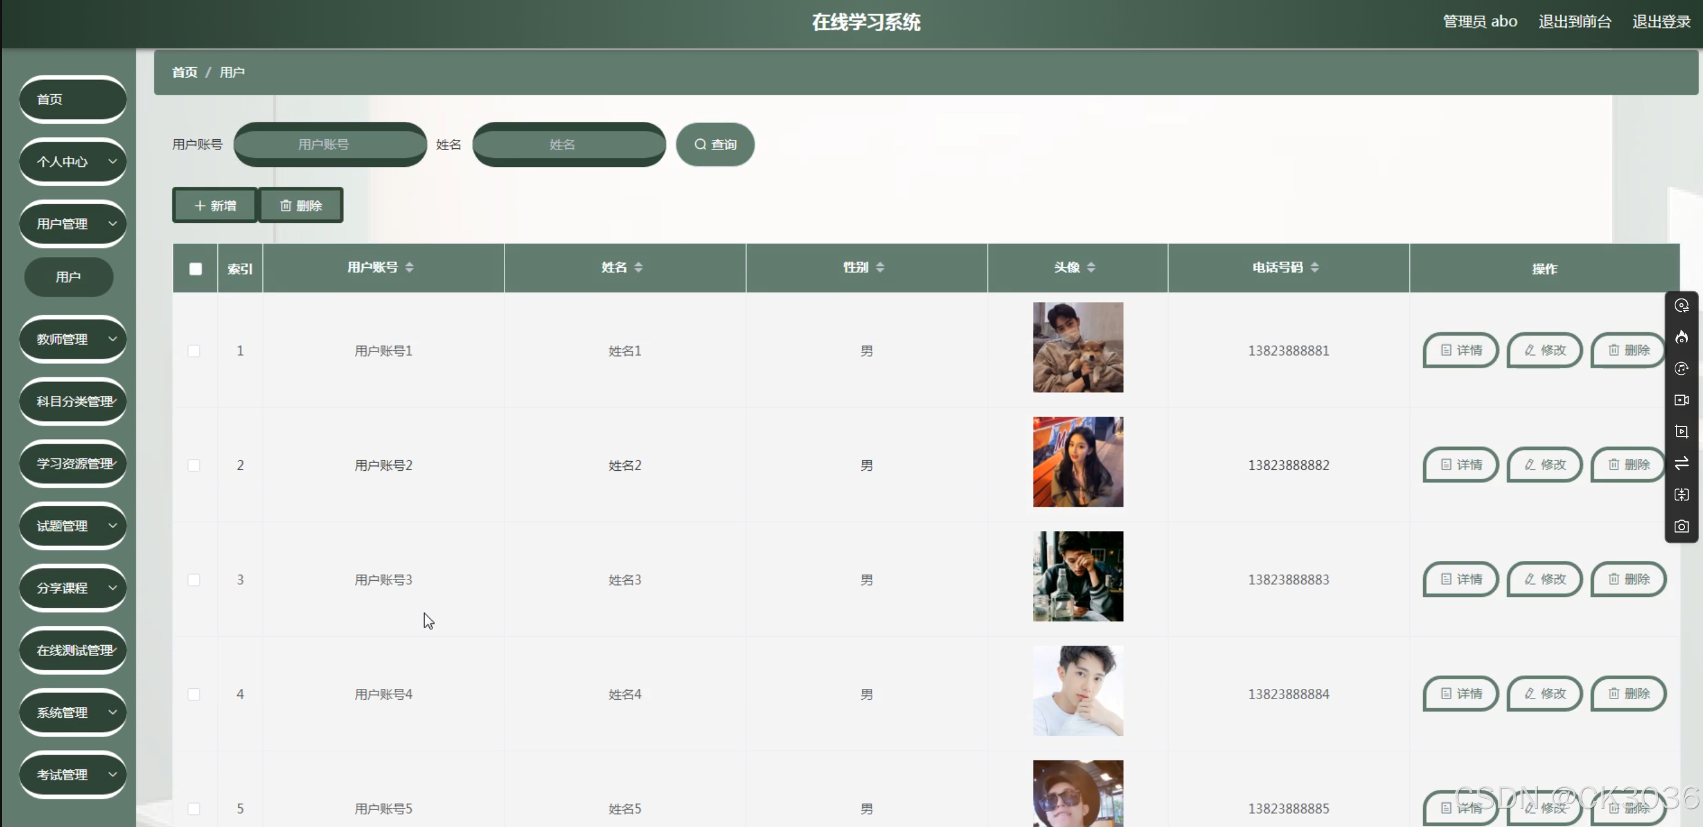Check the checkbox for row 1
This screenshot has width=1703, height=827.
[x=194, y=350]
